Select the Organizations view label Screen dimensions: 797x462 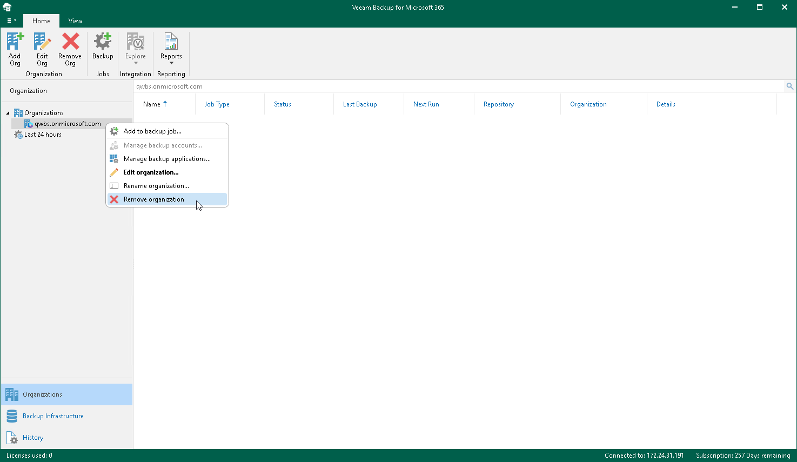point(42,394)
